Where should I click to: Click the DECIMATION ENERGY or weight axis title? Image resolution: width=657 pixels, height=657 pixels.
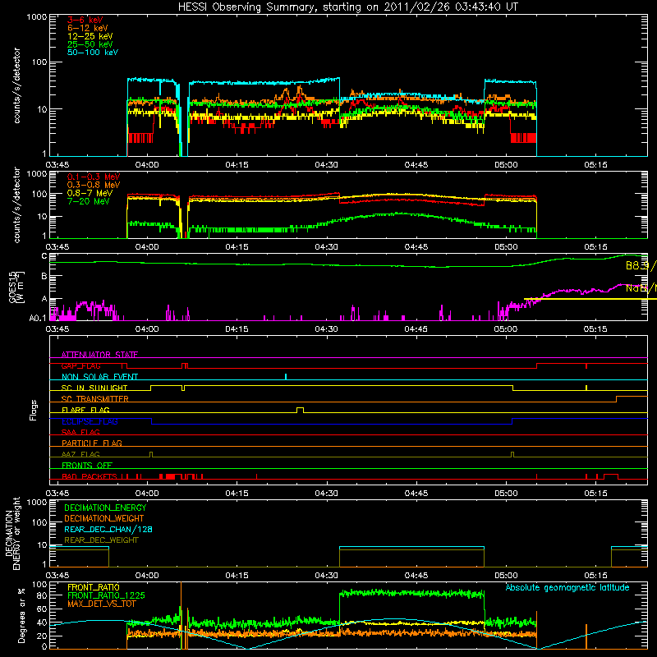[12, 533]
